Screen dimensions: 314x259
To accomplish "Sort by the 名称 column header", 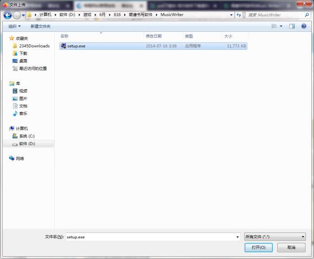I will pyautogui.click(x=64, y=36).
